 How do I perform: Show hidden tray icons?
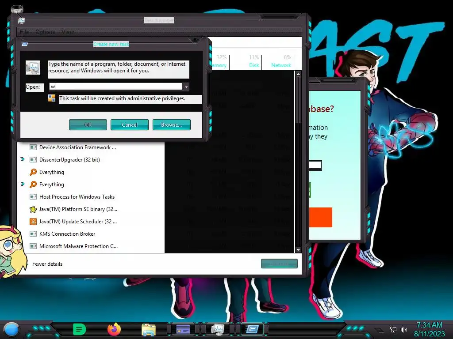tap(379, 330)
